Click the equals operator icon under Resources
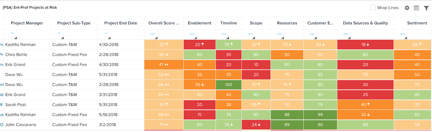Screen dimensions: 432x132 (x=279, y=34)
